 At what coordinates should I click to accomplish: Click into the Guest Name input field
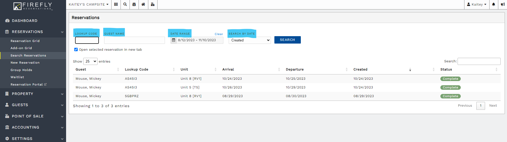[134, 40]
